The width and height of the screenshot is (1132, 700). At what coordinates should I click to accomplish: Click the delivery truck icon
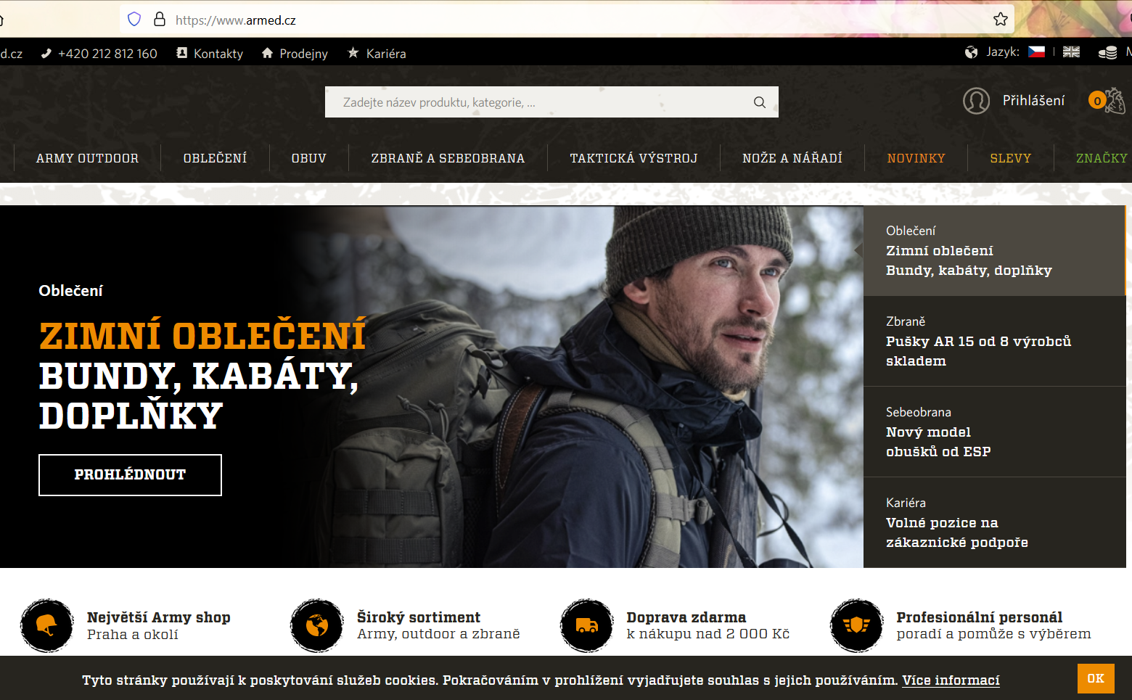coord(586,625)
